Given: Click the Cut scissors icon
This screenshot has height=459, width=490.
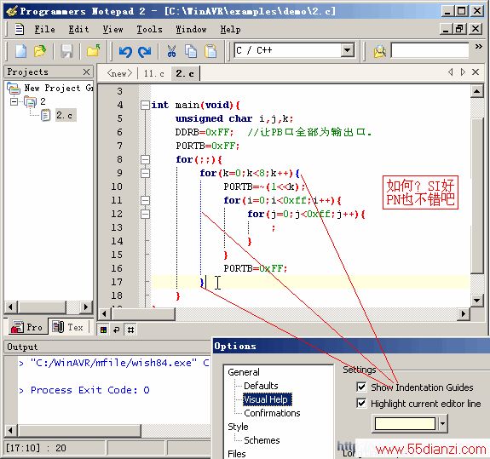Looking at the screenshot, I should coord(171,51).
